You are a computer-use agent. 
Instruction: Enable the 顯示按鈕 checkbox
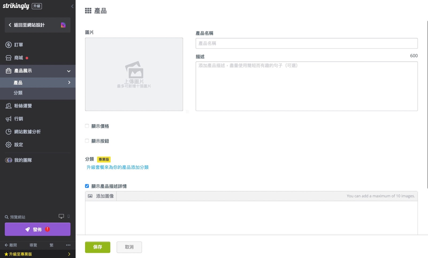click(87, 141)
